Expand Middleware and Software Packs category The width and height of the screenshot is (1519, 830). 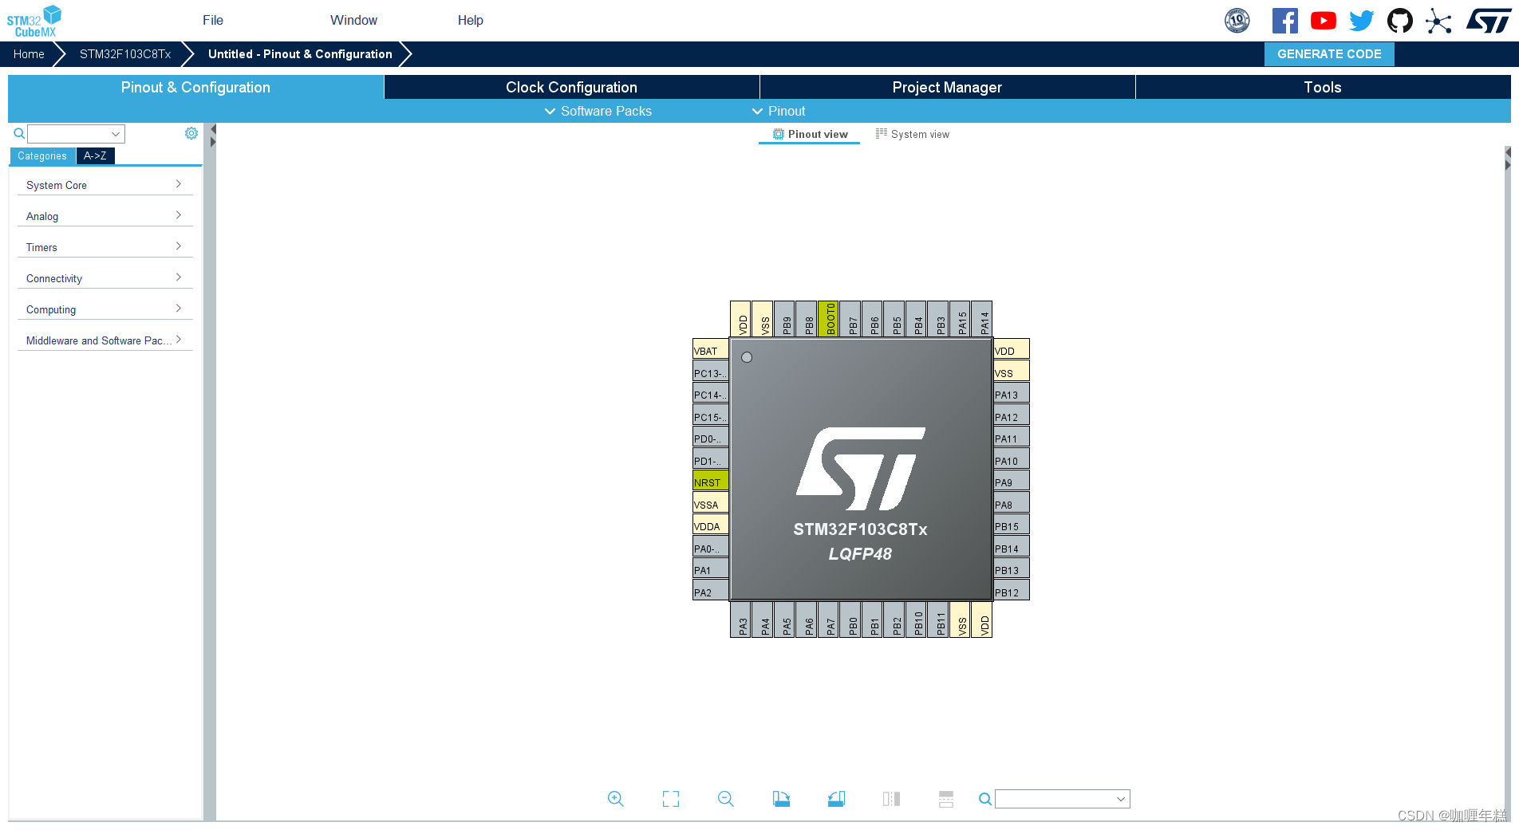pyautogui.click(x=105, y=340)
